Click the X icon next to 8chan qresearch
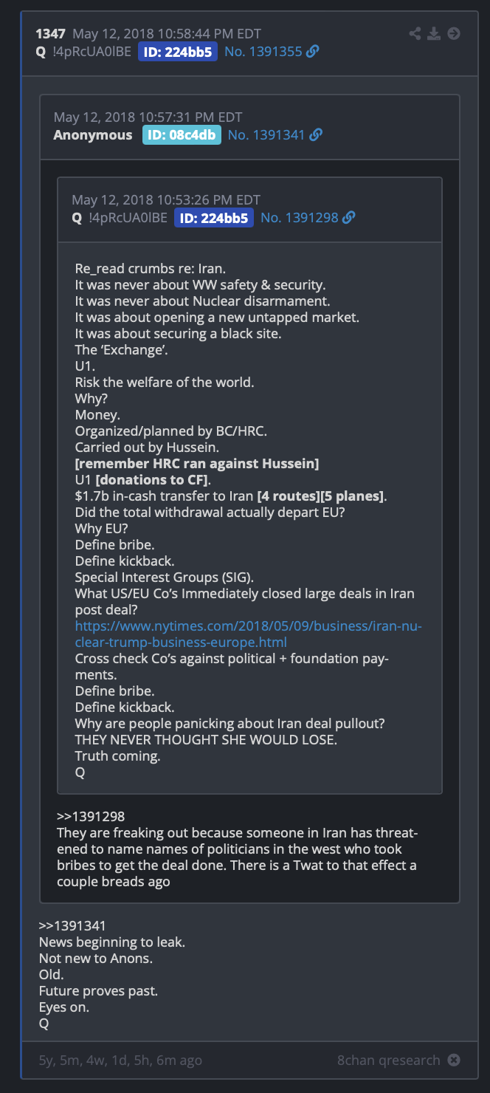Screen dimensions: 490x1093 point(454,1060)
